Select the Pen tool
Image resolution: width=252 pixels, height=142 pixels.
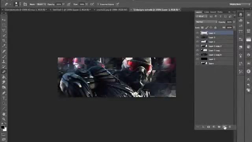(4, 93)
